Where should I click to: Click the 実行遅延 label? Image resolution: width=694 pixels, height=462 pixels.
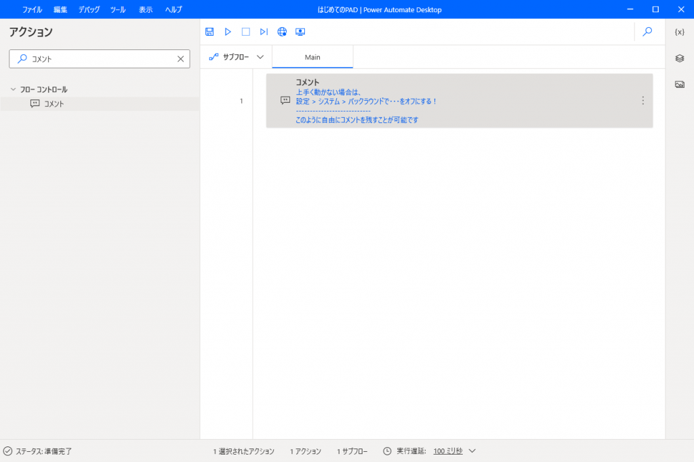[x=411, y=451]
